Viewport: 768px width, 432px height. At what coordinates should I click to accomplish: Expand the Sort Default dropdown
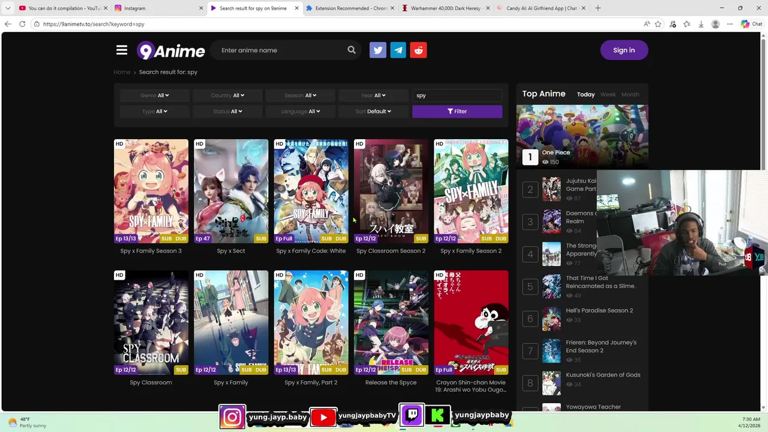pyautogui.click(x=373, y=111)
